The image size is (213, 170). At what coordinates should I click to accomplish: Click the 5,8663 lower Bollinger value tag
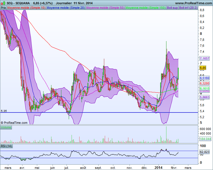tap(204, 97)
